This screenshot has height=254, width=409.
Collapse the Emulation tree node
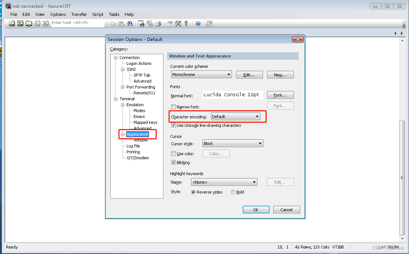point(122,105)
